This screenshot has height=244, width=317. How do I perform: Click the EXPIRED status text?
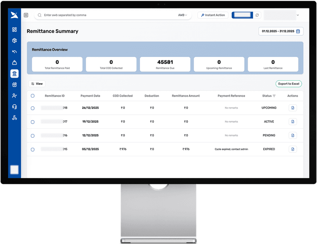click(x=269, y=149)
